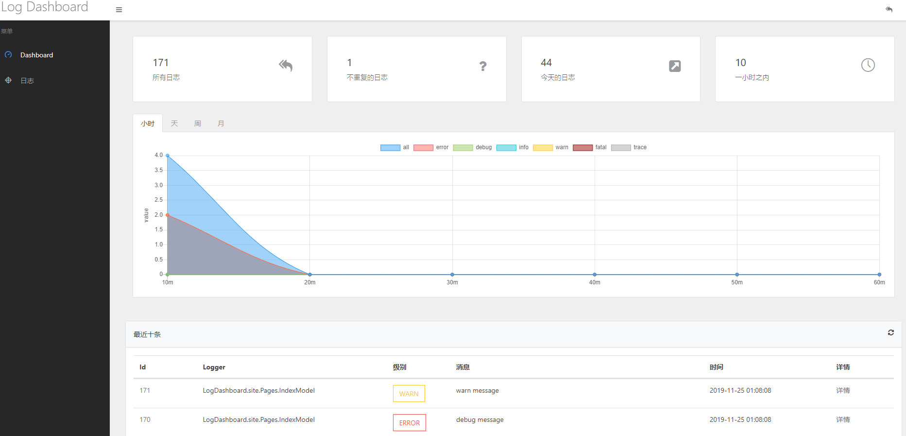
Task: Switch to the 天 chart tab
Action: tap(174, 123)
